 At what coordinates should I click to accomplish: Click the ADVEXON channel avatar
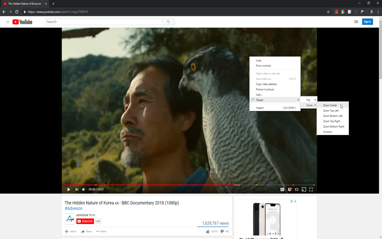tap(70, 219)
